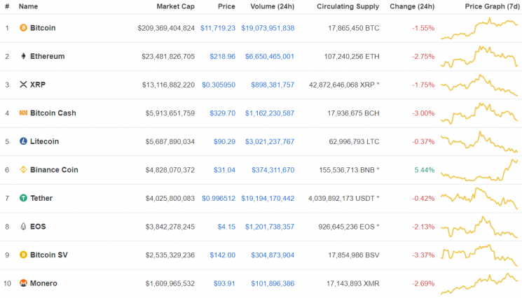Open the Litecoin name link
Screen dimensions: 522x298
pyautogui.click(x=44, y=141)
